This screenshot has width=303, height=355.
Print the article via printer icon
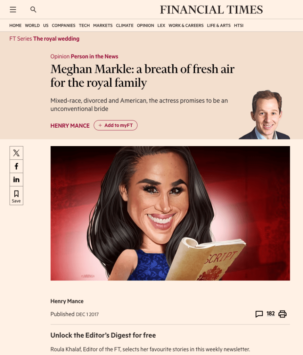(x=282, y=314)
